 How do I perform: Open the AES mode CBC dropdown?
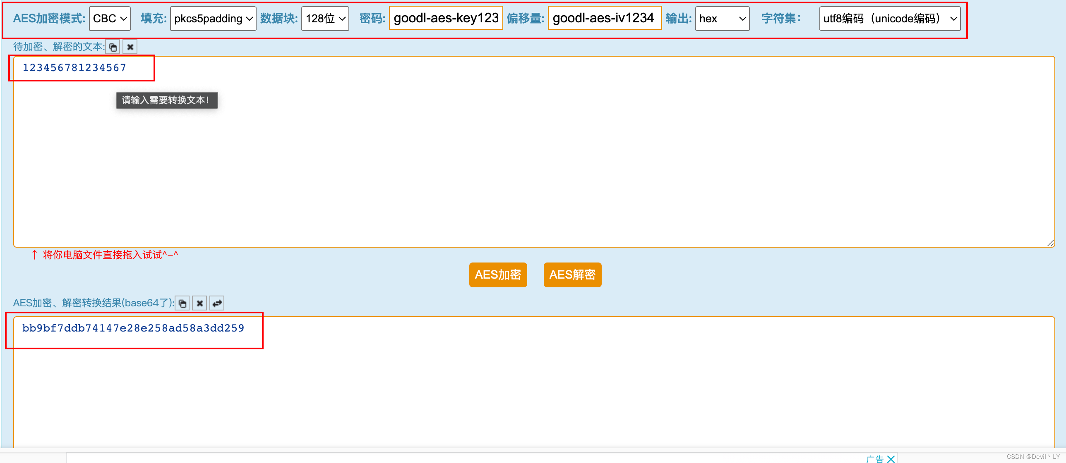110,19
